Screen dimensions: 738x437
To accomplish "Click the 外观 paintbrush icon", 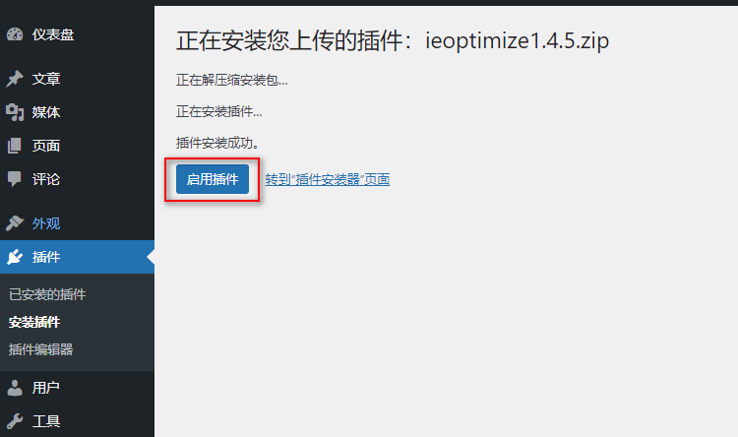I will [15, 223].
